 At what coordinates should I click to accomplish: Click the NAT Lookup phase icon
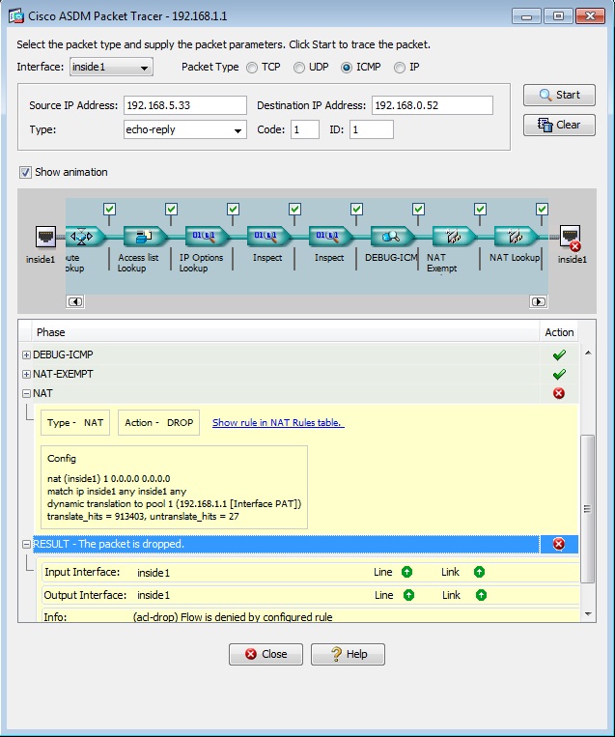pos(517,236)
